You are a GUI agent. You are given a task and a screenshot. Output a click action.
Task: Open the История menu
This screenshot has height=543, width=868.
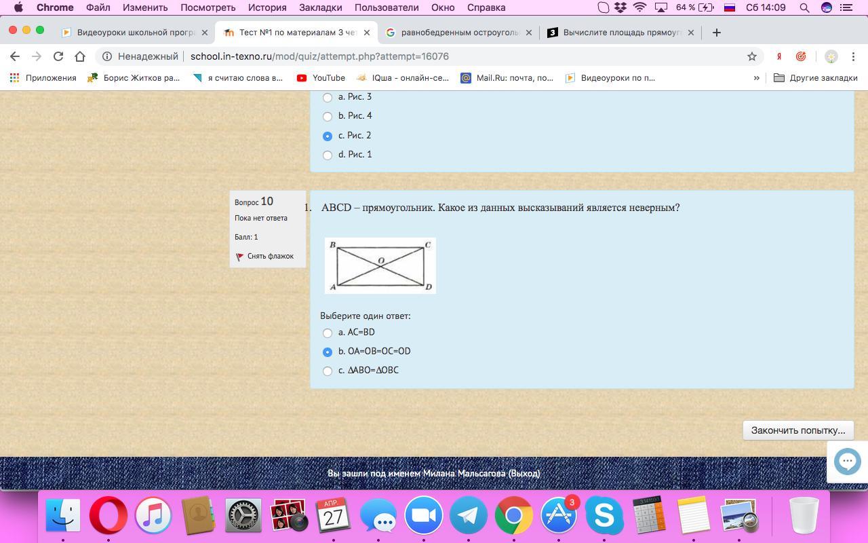pos(267,7)
